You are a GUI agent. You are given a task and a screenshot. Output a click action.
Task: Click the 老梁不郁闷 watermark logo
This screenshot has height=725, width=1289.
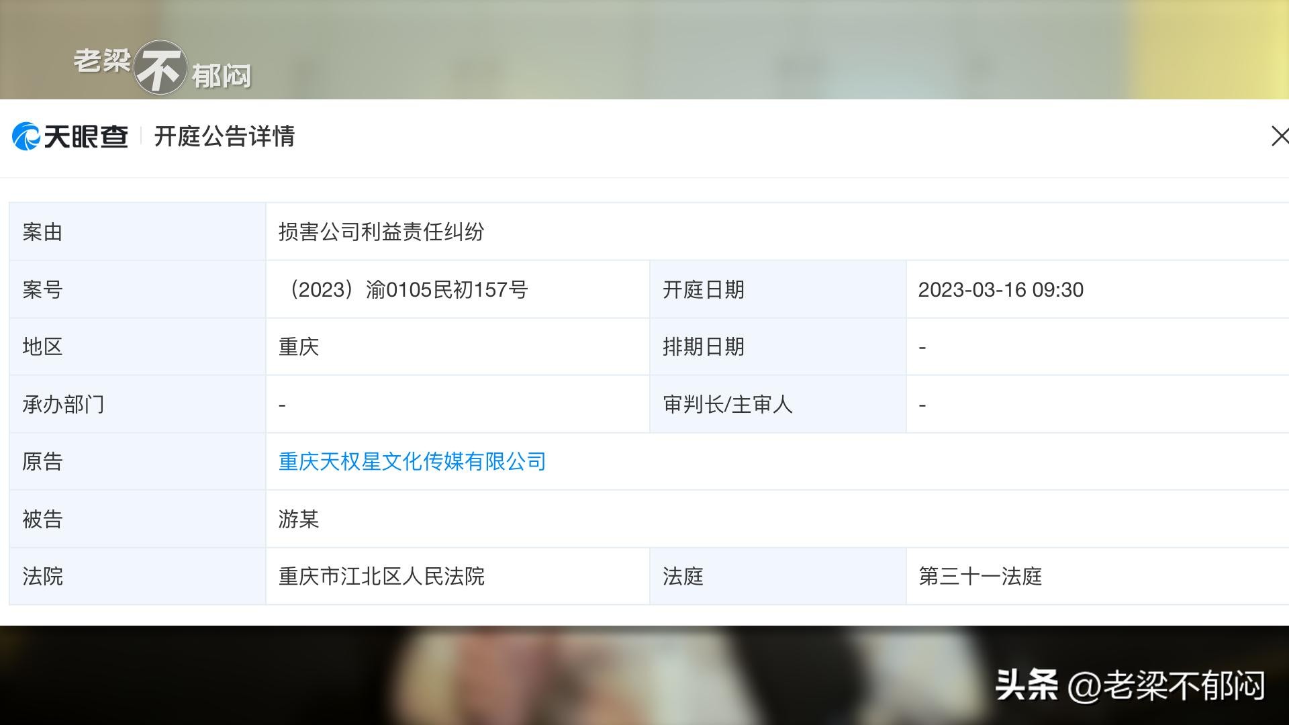tap(161, 67)
